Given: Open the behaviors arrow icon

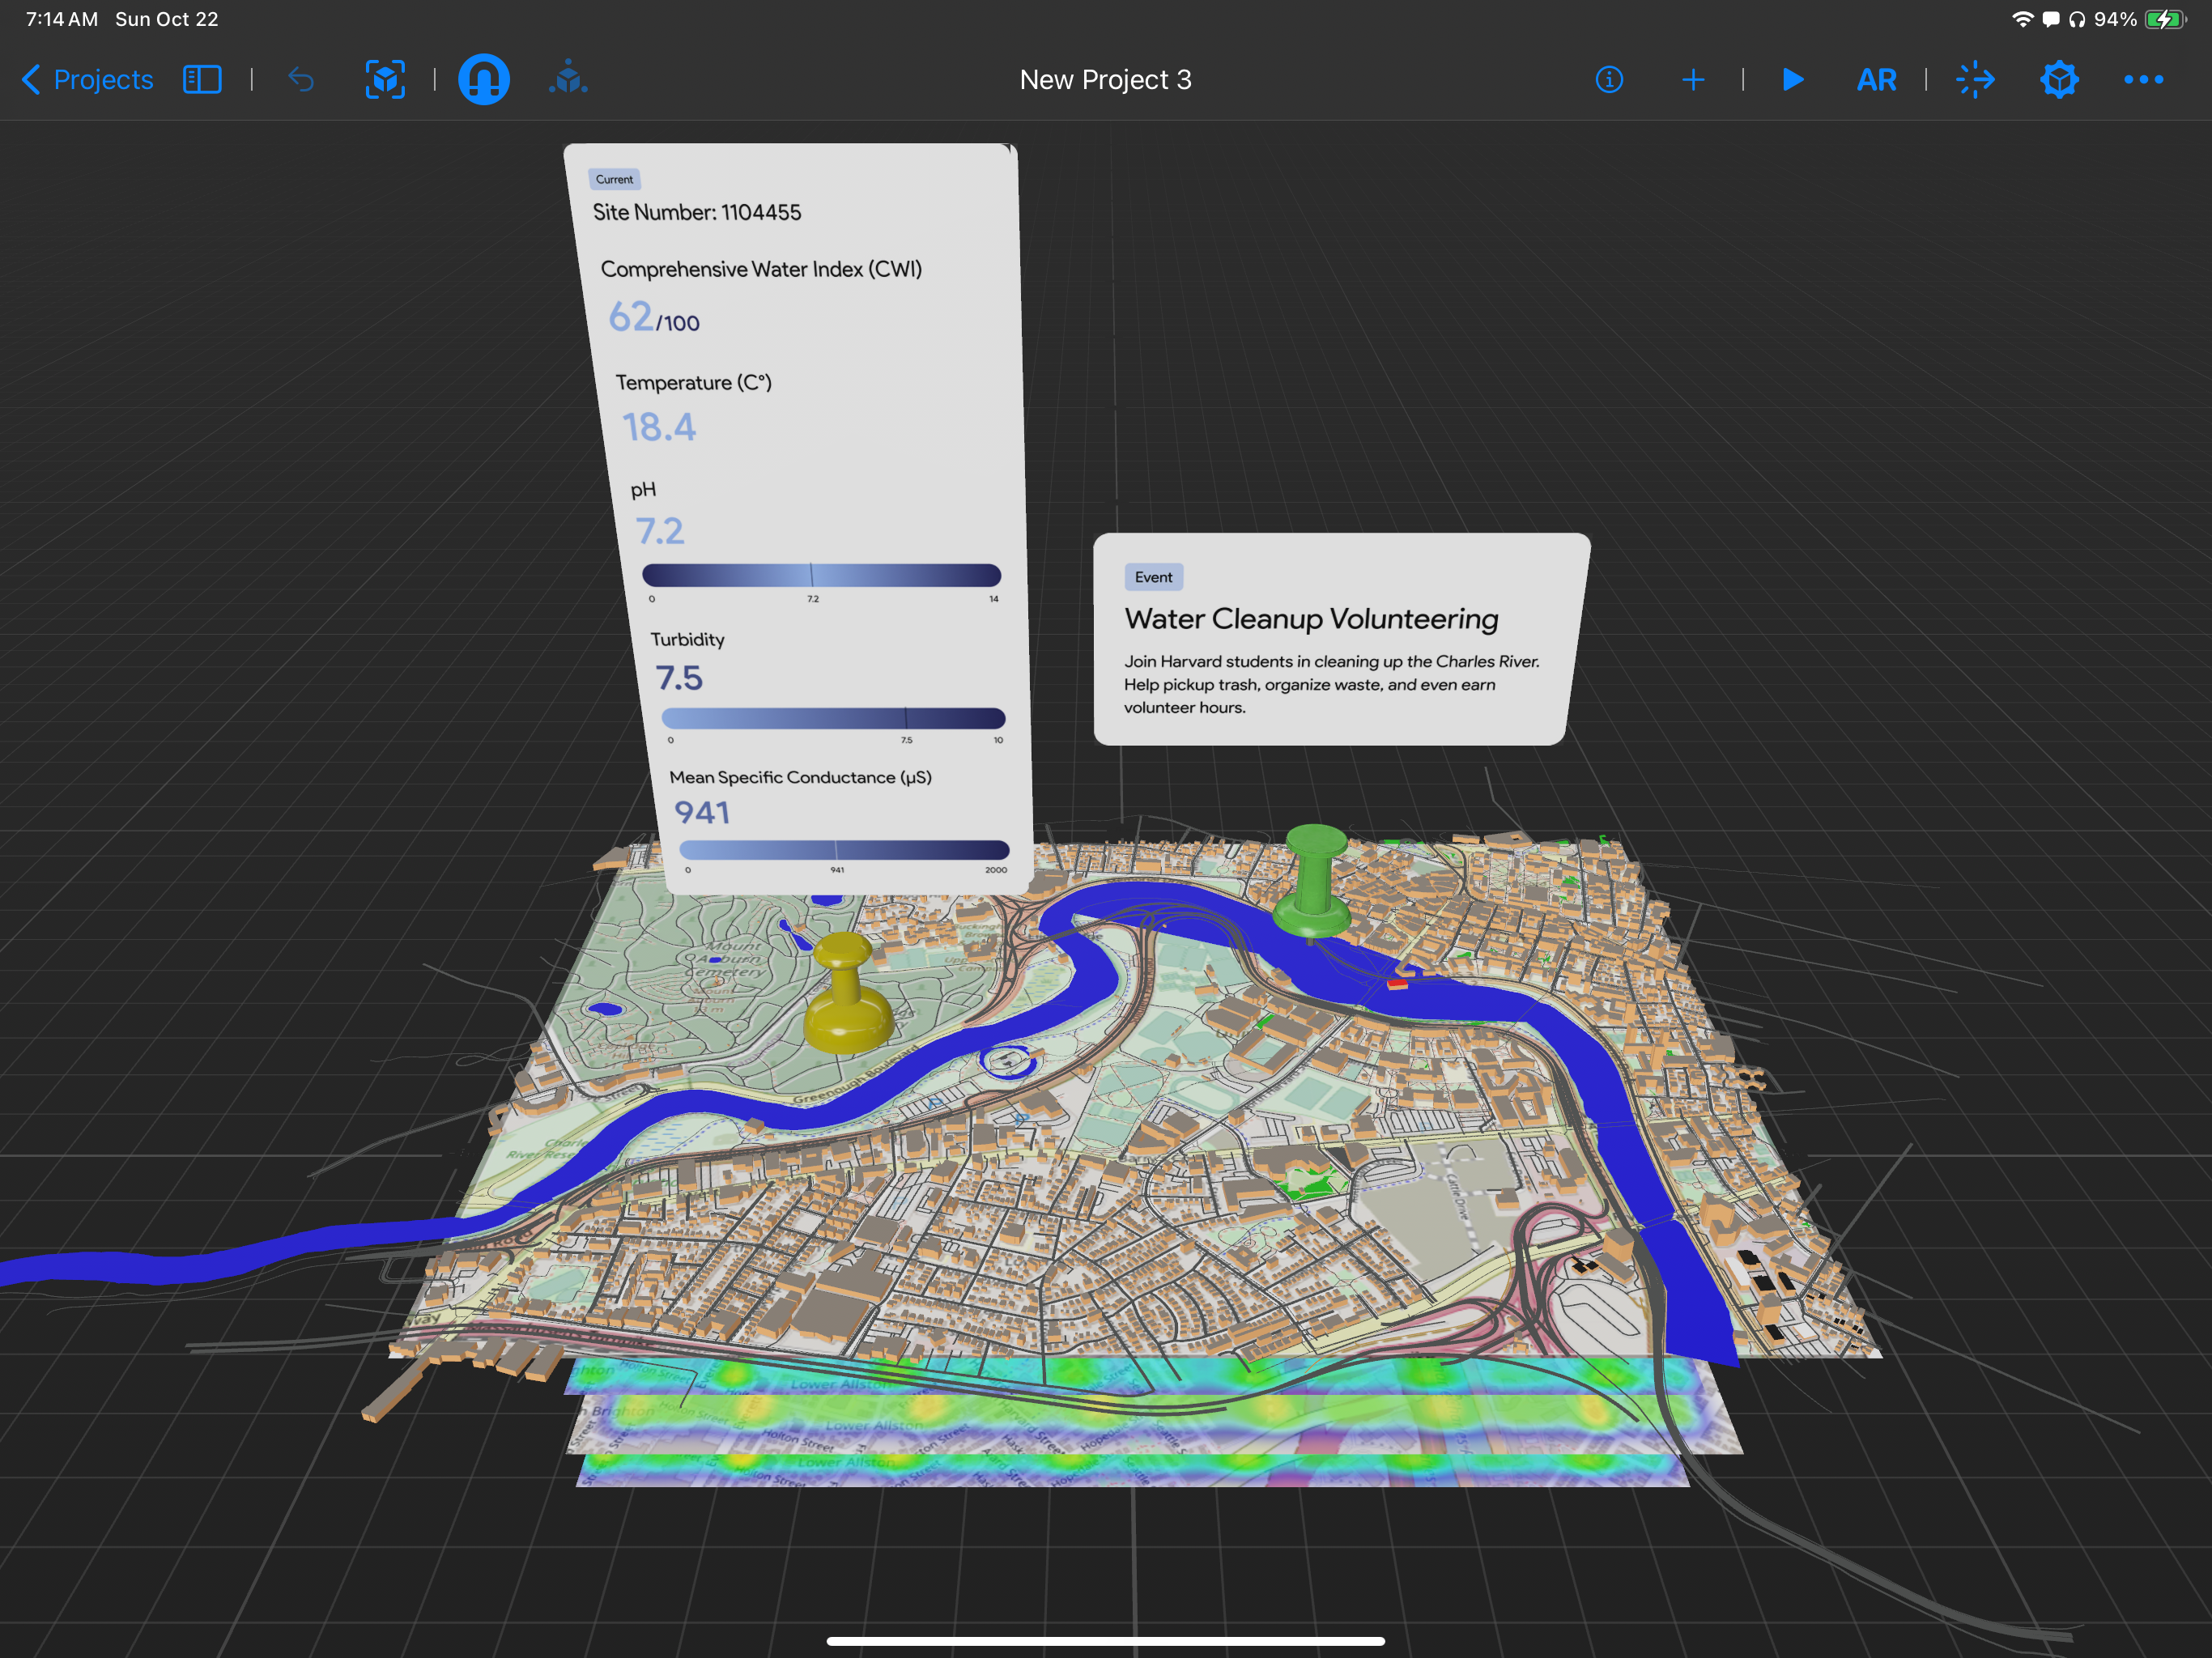Looking at the screenshot, I should [x=1975, y=80].
